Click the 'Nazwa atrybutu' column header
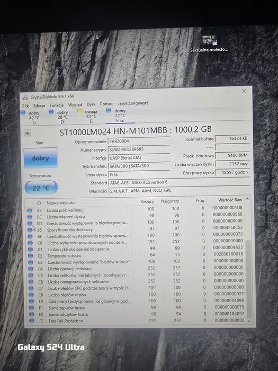278x371 pixels. [x=60, y=203]
